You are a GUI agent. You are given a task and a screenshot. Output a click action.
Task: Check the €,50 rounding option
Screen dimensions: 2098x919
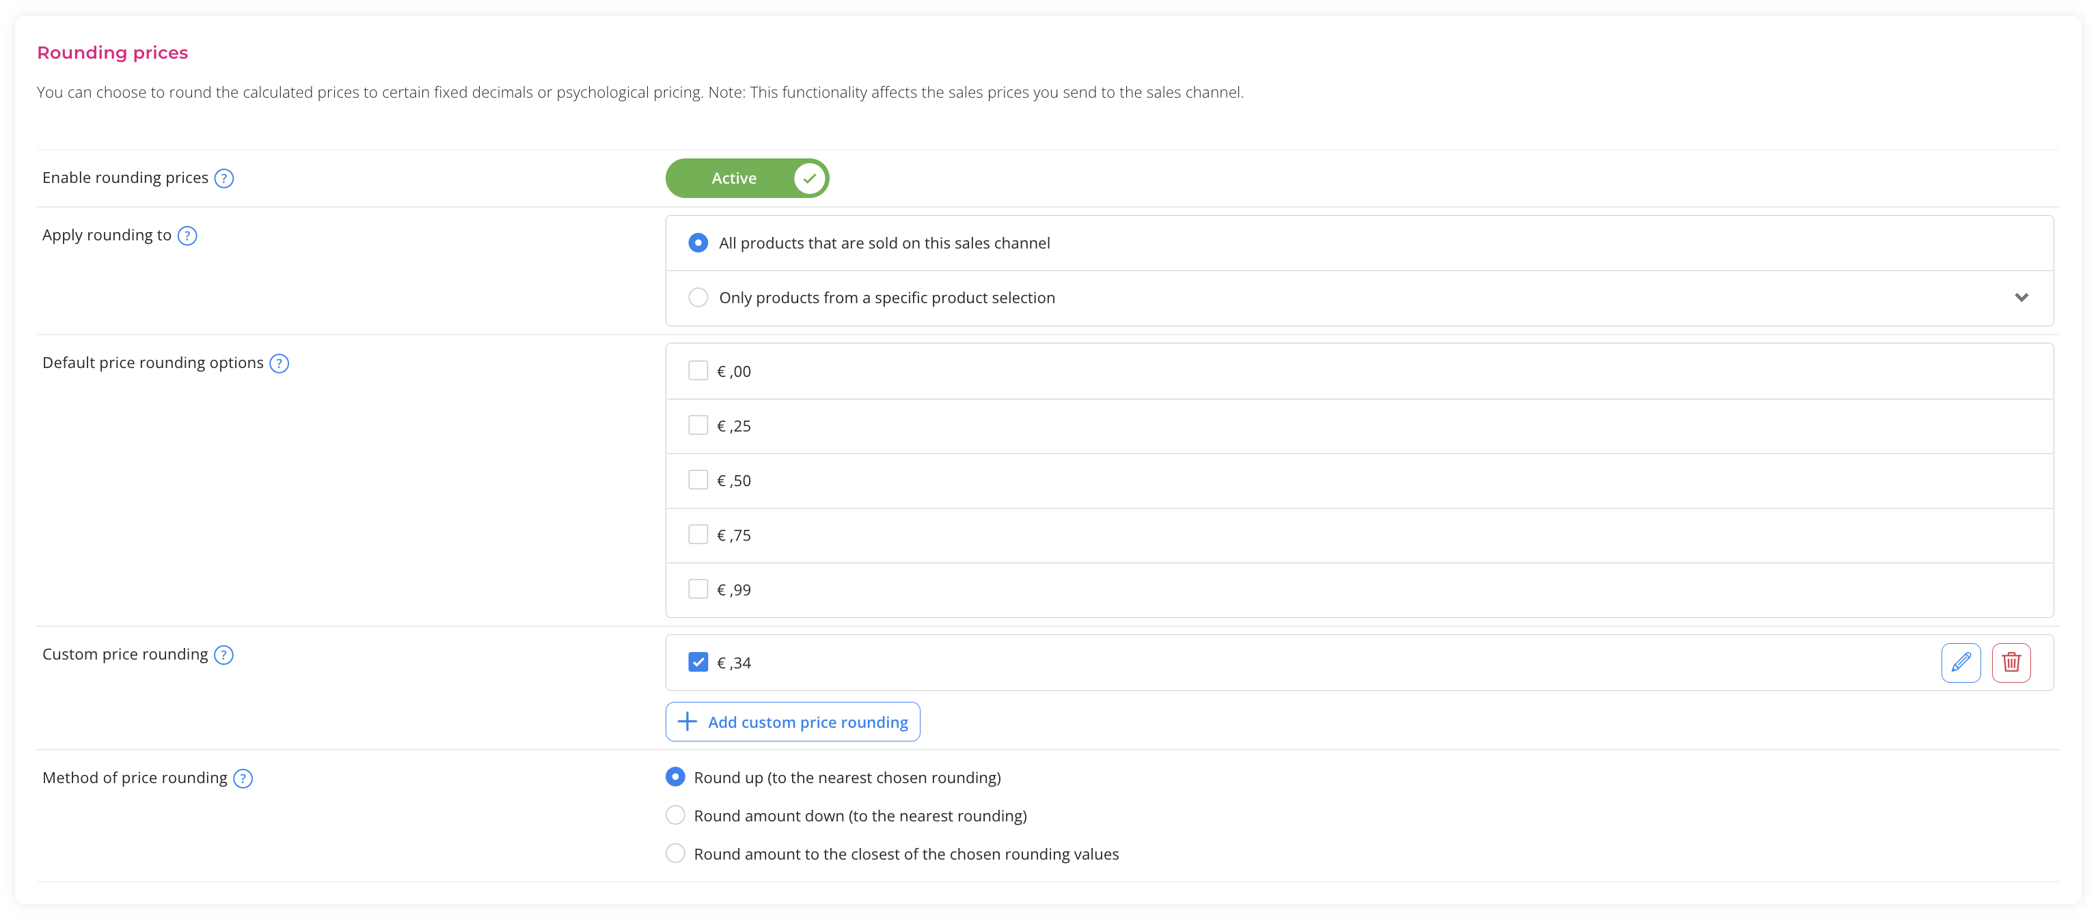pyautogui.click(x=698, y=480)
